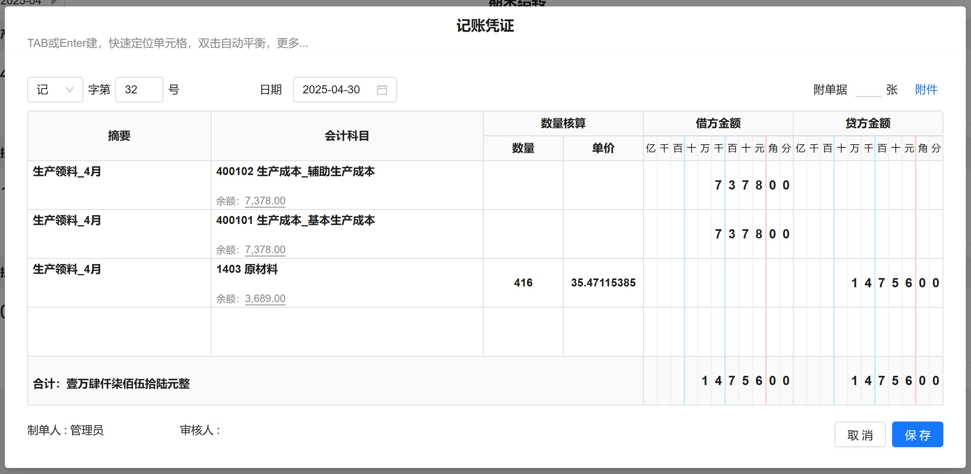Open the 附件 attachment link

(x=926, y=90)
